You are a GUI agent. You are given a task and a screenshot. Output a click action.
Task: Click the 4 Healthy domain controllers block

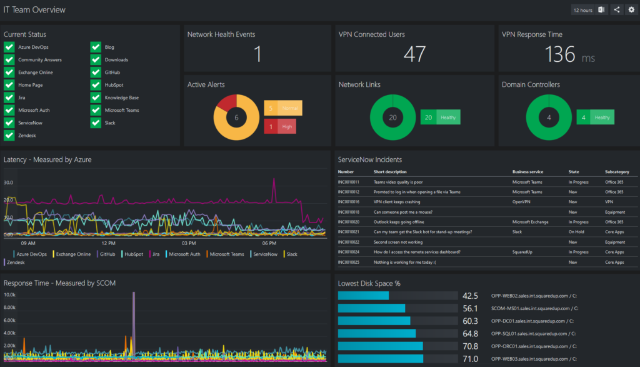(x=596, y=118)
